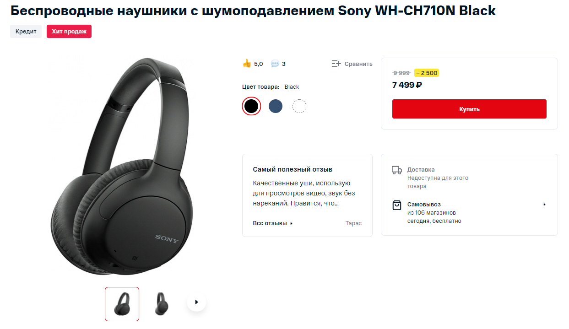Image resolution: width=569 pixels, height=329 pixels.
Task: Click the thumbs-up rating icon
Action: pos(247,63)
